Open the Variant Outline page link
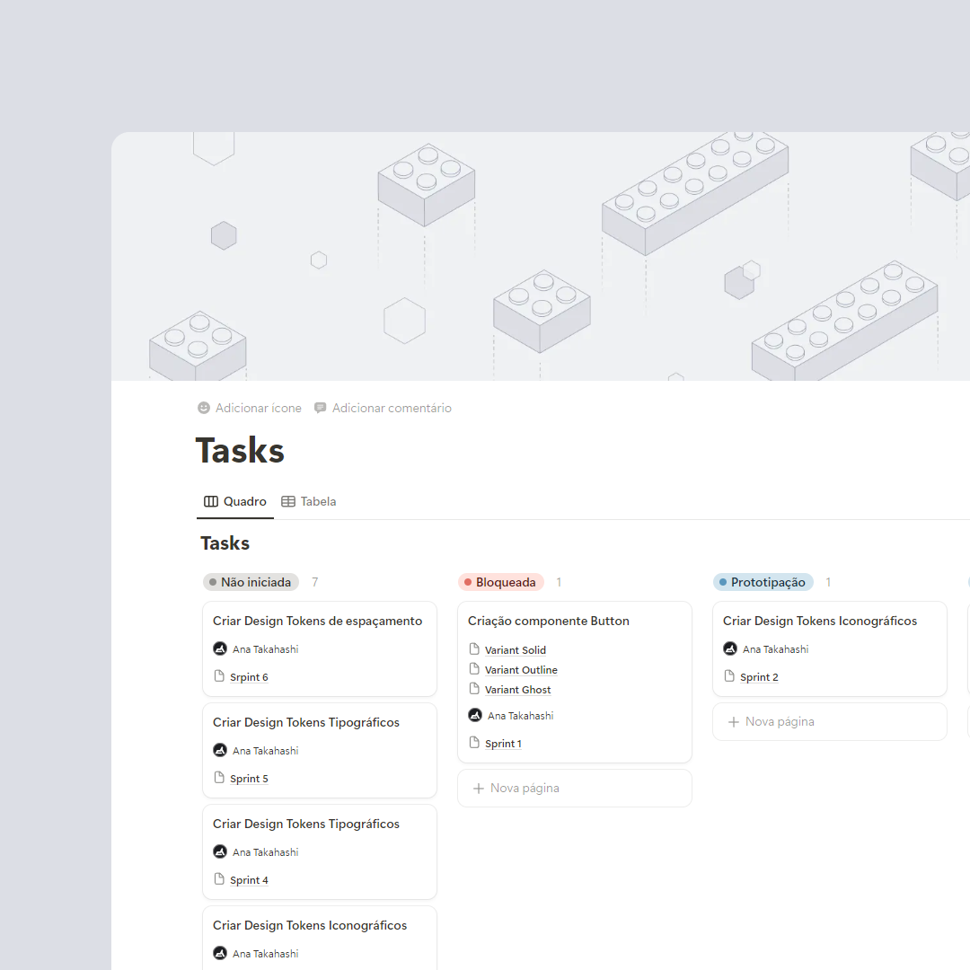 521,670
